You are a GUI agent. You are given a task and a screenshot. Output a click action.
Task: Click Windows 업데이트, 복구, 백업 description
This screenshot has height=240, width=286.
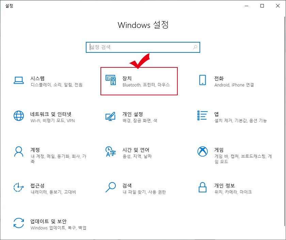58,228
